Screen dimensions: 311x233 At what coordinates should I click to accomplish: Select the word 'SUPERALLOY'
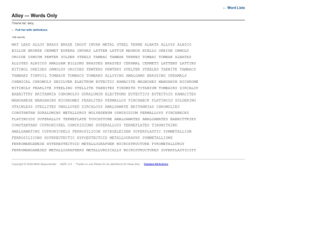pos(49,119)
